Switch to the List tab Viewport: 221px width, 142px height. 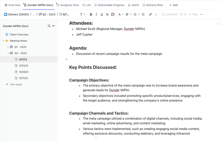tap(86, 5)
